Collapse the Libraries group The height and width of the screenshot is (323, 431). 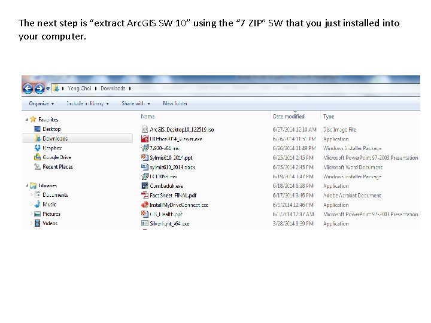[x=27, y=185]
